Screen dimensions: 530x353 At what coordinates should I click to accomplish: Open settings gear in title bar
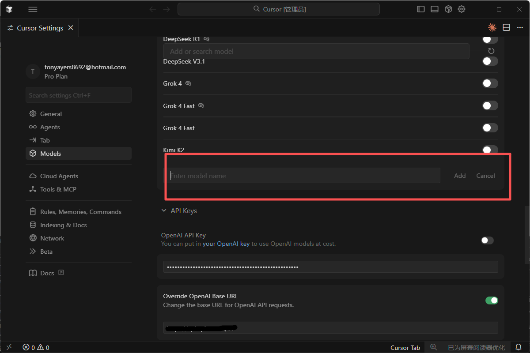(462, 9)
